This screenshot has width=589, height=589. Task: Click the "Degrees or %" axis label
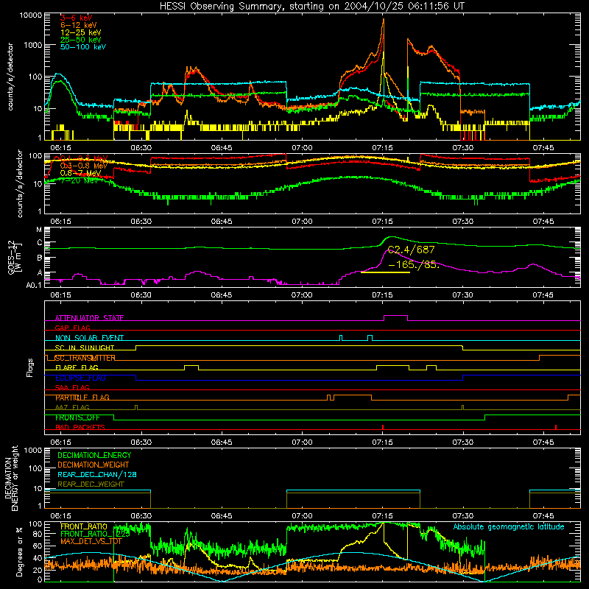coord(19,551)
